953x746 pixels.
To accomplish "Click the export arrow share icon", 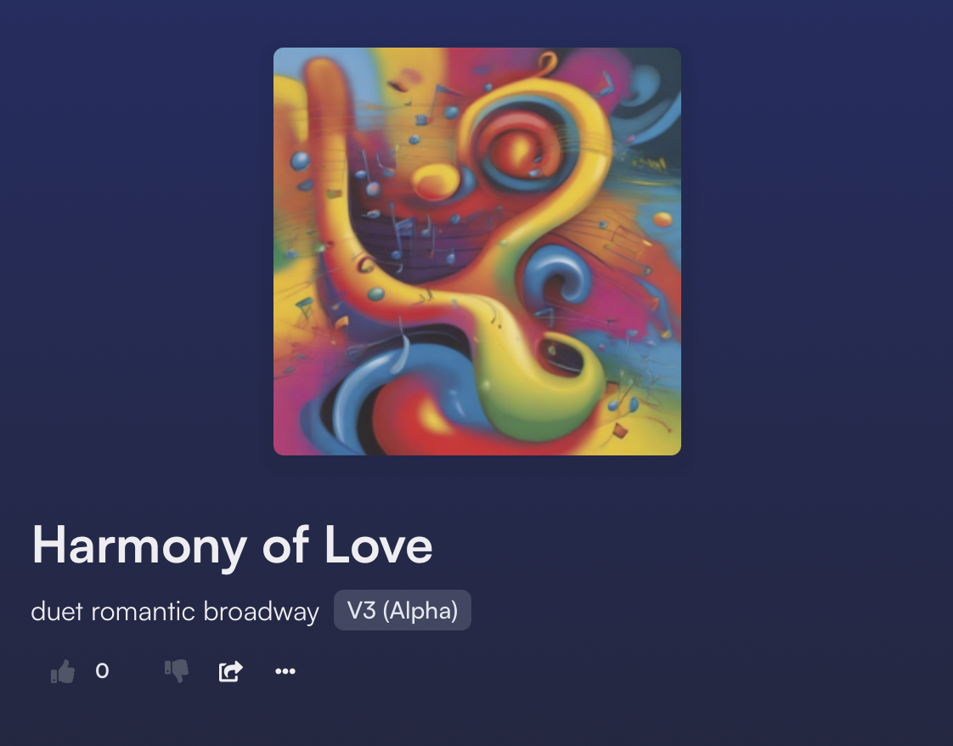I will [231, 671].
